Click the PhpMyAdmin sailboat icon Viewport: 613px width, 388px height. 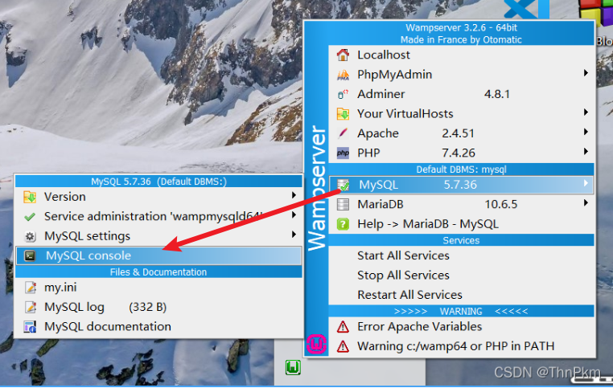click(x=343, y=75)
